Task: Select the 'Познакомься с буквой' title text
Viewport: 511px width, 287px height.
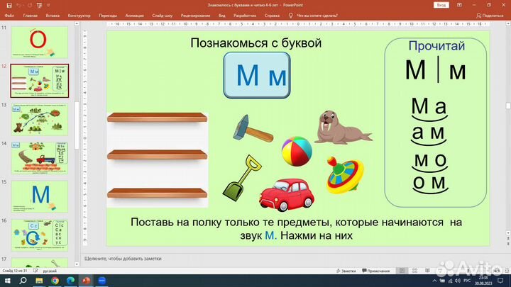Action: click(255, 43)
